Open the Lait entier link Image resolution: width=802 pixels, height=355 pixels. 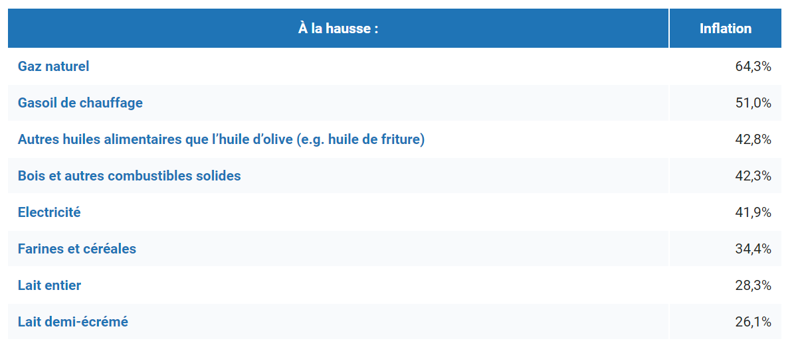click(49, 285)
